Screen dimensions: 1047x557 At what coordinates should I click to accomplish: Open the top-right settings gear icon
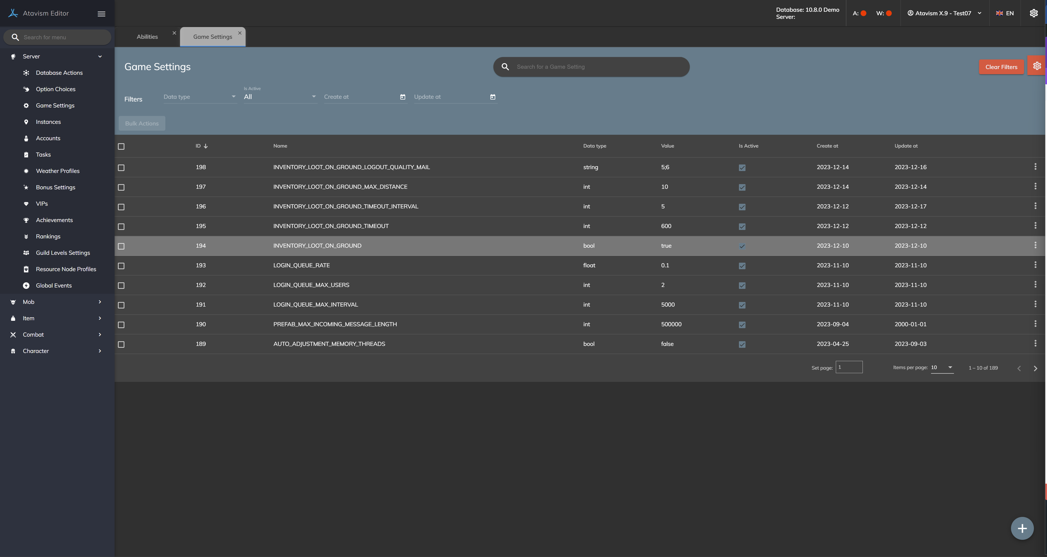(1034, 13)
